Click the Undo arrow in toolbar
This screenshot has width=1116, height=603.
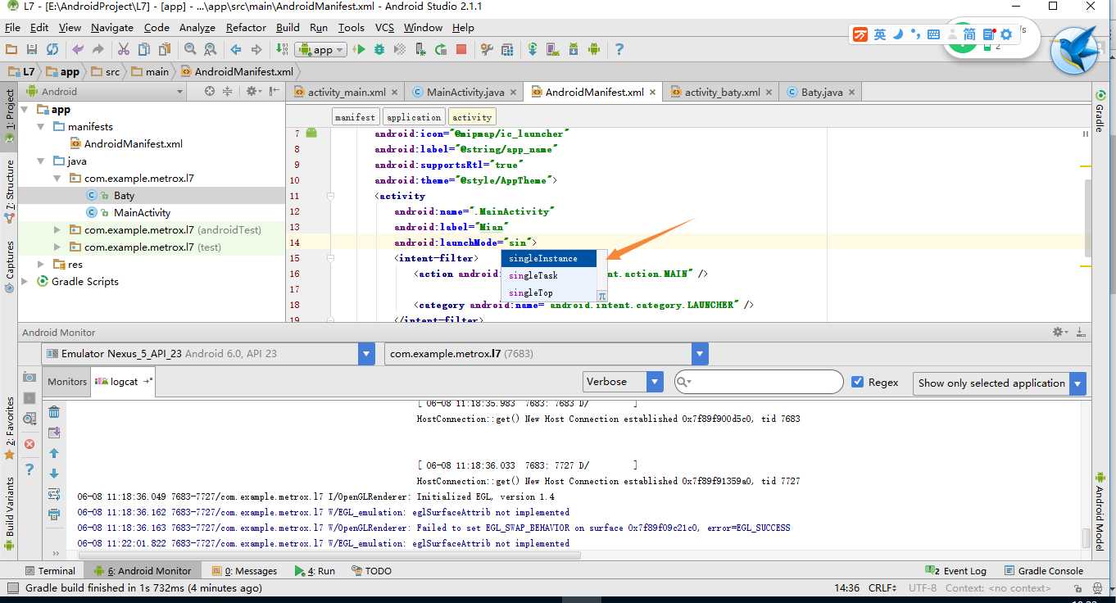[78, 49]
